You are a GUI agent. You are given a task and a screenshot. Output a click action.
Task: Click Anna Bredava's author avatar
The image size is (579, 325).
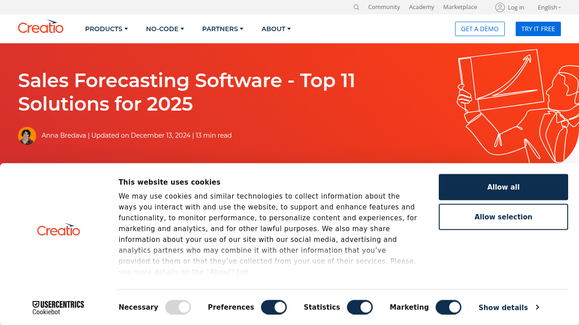click(x=27, y=135)
